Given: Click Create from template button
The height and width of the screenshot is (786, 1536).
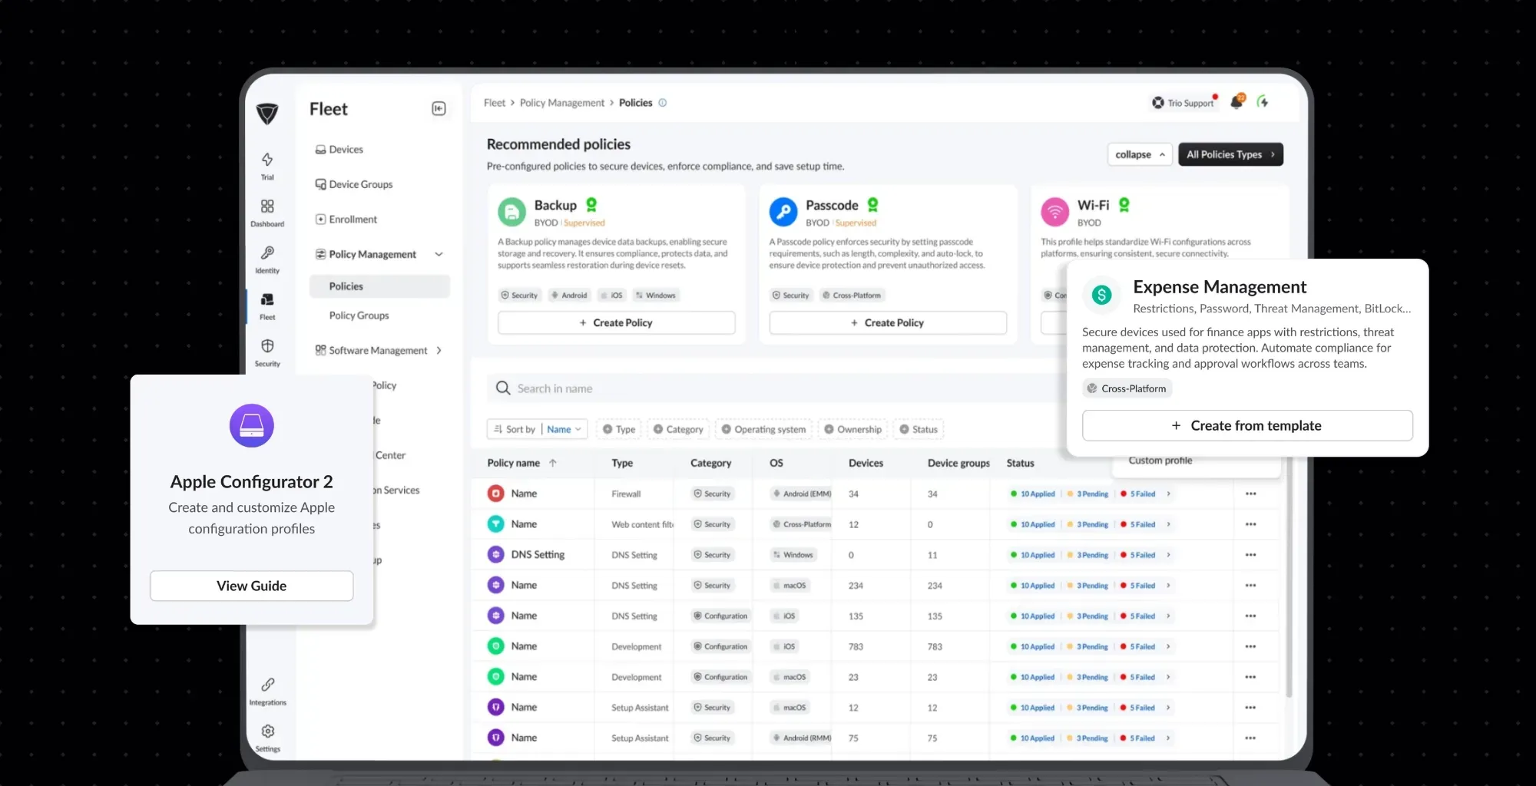Looking at the screenshot, I should [1247, 425].
